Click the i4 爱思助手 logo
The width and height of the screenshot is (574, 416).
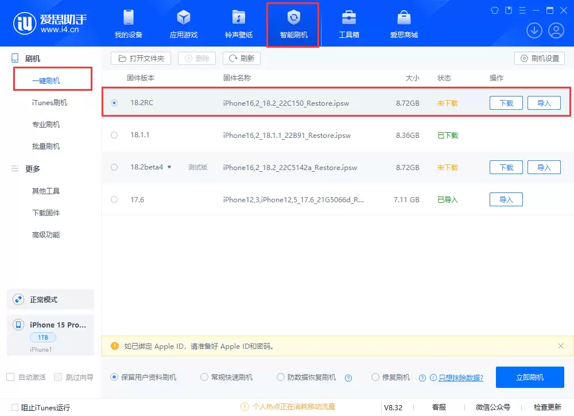(x=50, y=23)
